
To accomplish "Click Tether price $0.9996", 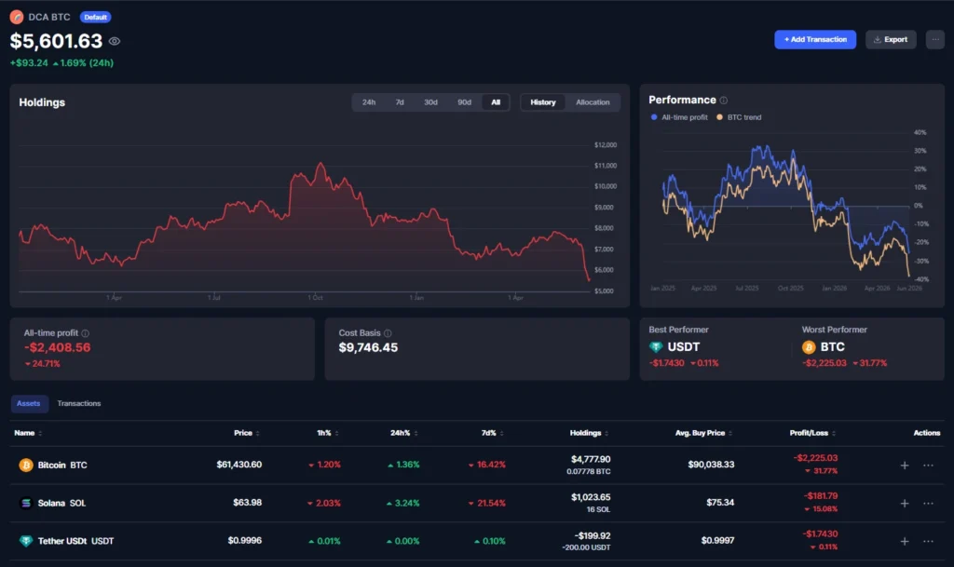I will coord(245,540).
